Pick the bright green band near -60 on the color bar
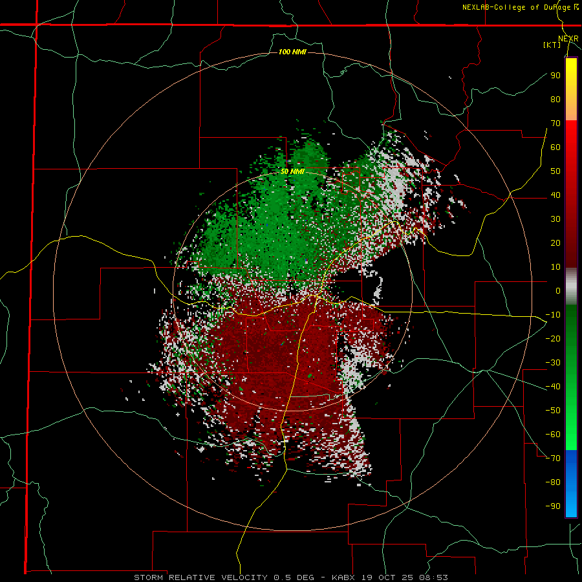The image size is (582, 582). click(x=571, y=440)
